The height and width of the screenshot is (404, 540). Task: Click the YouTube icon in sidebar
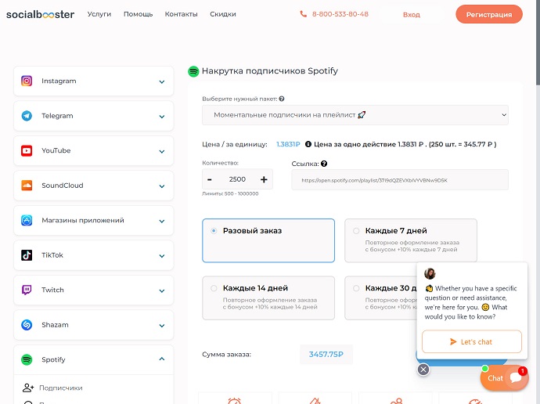coord(27,150)
